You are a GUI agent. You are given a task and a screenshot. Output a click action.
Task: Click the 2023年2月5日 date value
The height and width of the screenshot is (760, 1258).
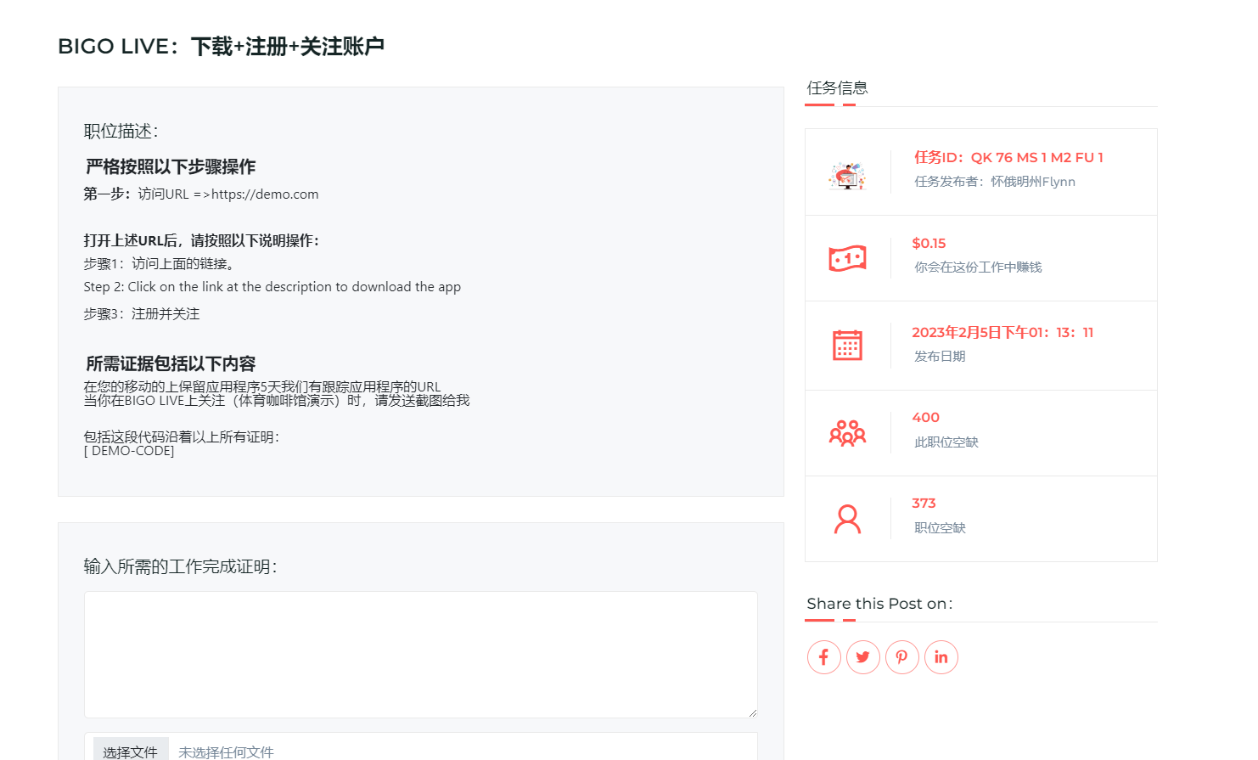pos(1002,333)
